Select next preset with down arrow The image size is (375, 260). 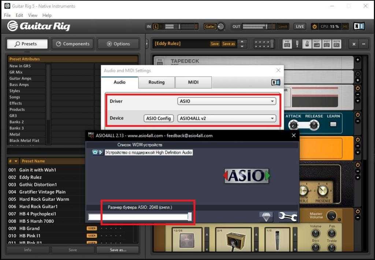click(242, 46)
